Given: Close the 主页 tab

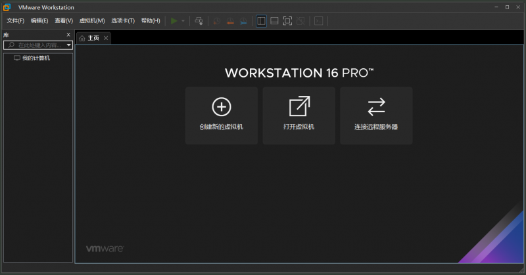Looking at the screenshot, I should tap(106, 38).
